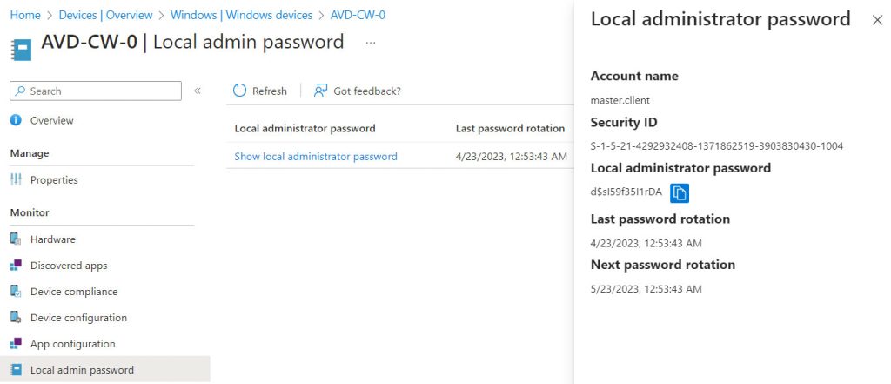Open the ellipsis more options menu

[x=371, y=43]
